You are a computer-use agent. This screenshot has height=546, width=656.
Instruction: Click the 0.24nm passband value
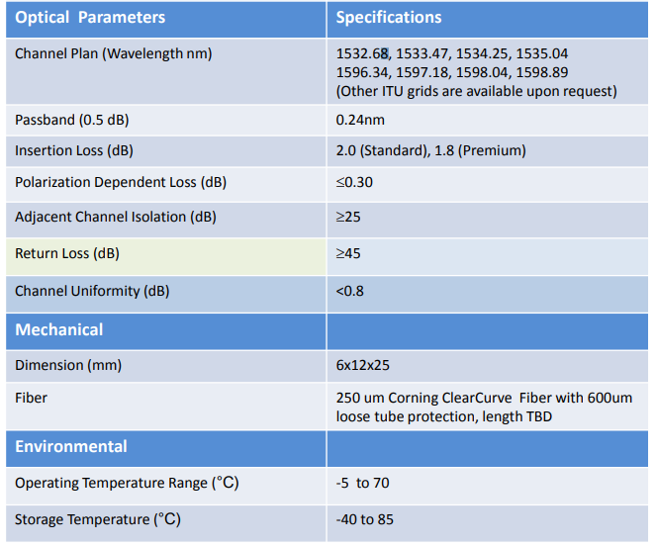coord(361,120)
